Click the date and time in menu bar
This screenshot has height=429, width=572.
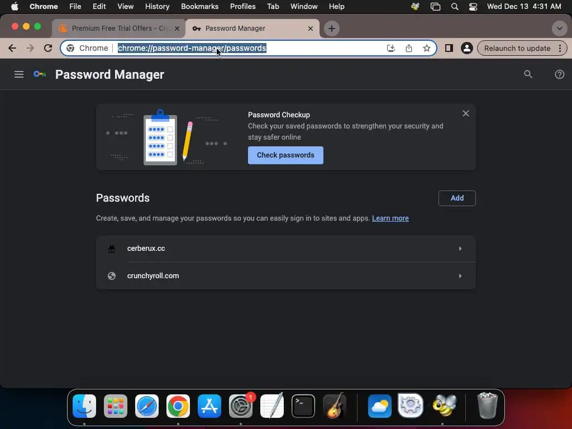coord(524,6)
